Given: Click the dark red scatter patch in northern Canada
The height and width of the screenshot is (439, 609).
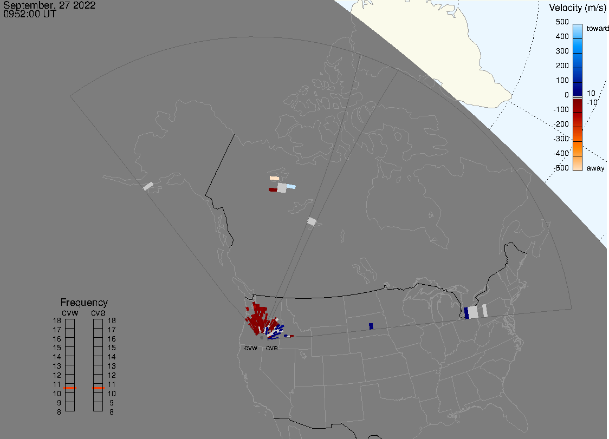Looking at the screenshot, I should pos(273,190).
